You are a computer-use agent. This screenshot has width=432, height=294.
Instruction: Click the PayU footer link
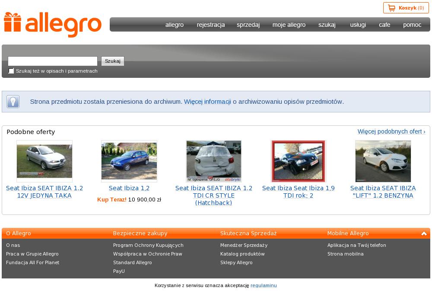(x=119, y=271)
